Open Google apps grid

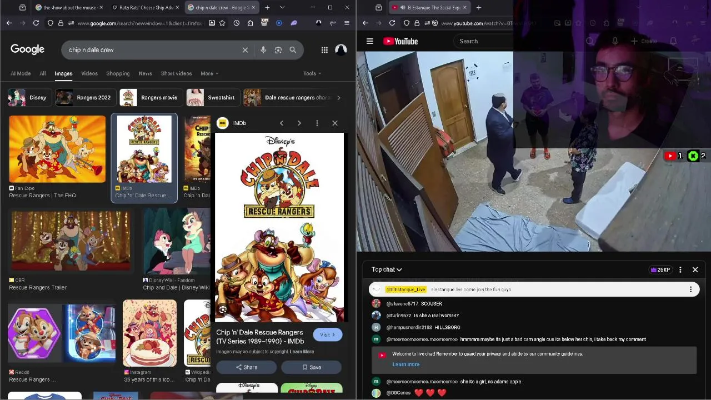point(324,50)
